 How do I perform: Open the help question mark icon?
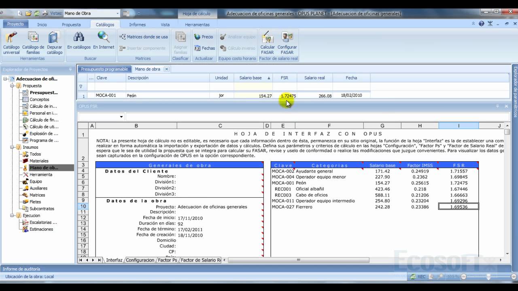pyautogui.click(x=481, y=24)
